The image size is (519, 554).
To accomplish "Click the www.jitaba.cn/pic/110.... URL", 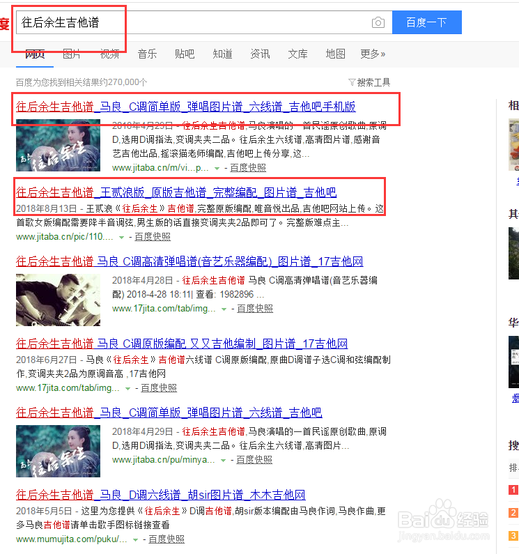I will pyautogui.click(x=65, y=237).
